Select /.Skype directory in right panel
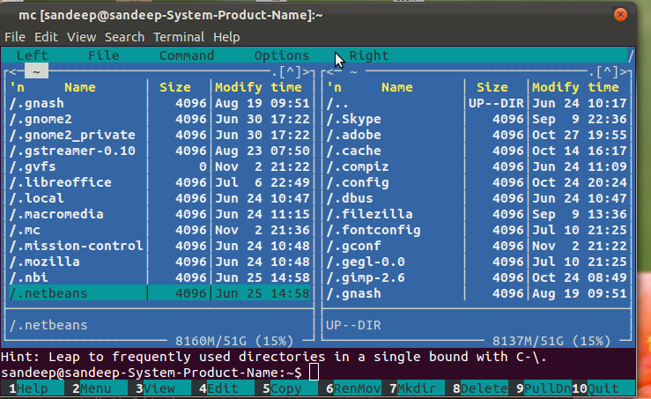Viewport: 651px width, 399px height. coord(477,119)
